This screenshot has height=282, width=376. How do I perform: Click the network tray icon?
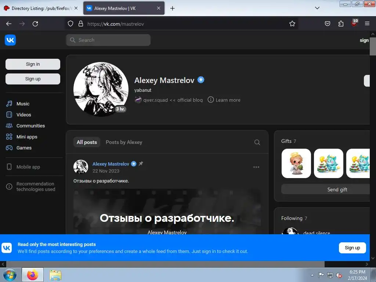[x=330, y=275]
